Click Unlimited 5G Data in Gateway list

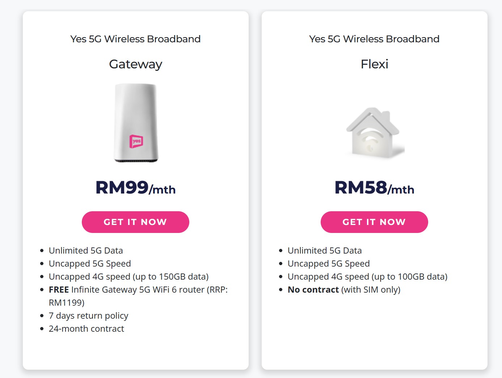pos(86,251)
